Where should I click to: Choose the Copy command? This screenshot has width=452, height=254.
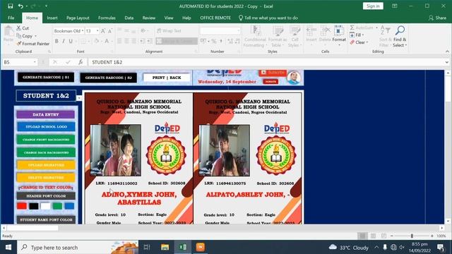[x=24, y=36]
